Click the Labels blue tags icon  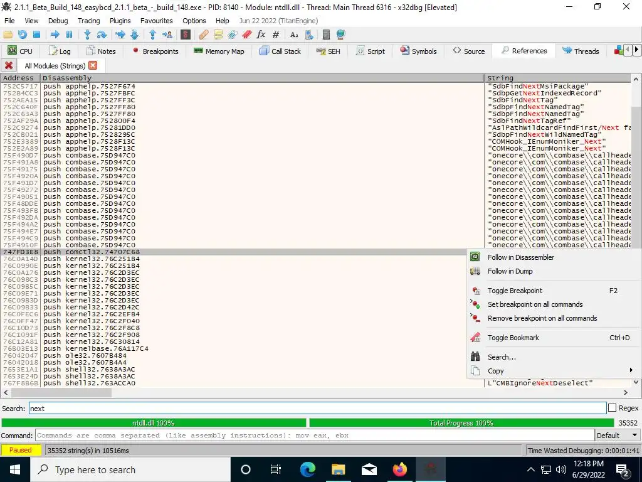pyautogui.click(x=232, y=35)
